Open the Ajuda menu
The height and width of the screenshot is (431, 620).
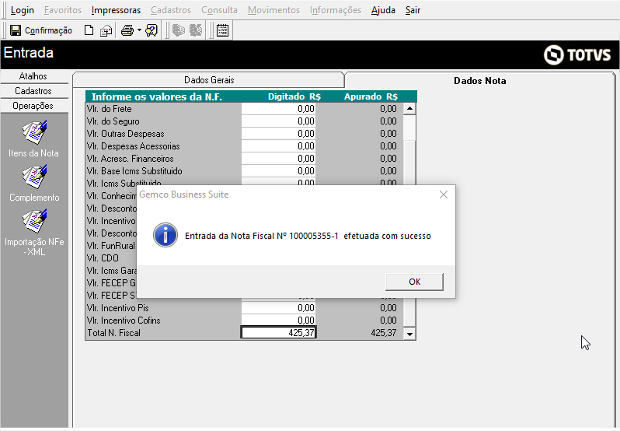coord(383,10)
